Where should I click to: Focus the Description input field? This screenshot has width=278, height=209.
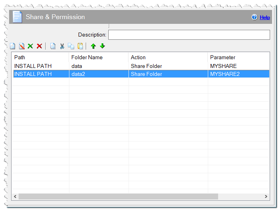[189, 35]
